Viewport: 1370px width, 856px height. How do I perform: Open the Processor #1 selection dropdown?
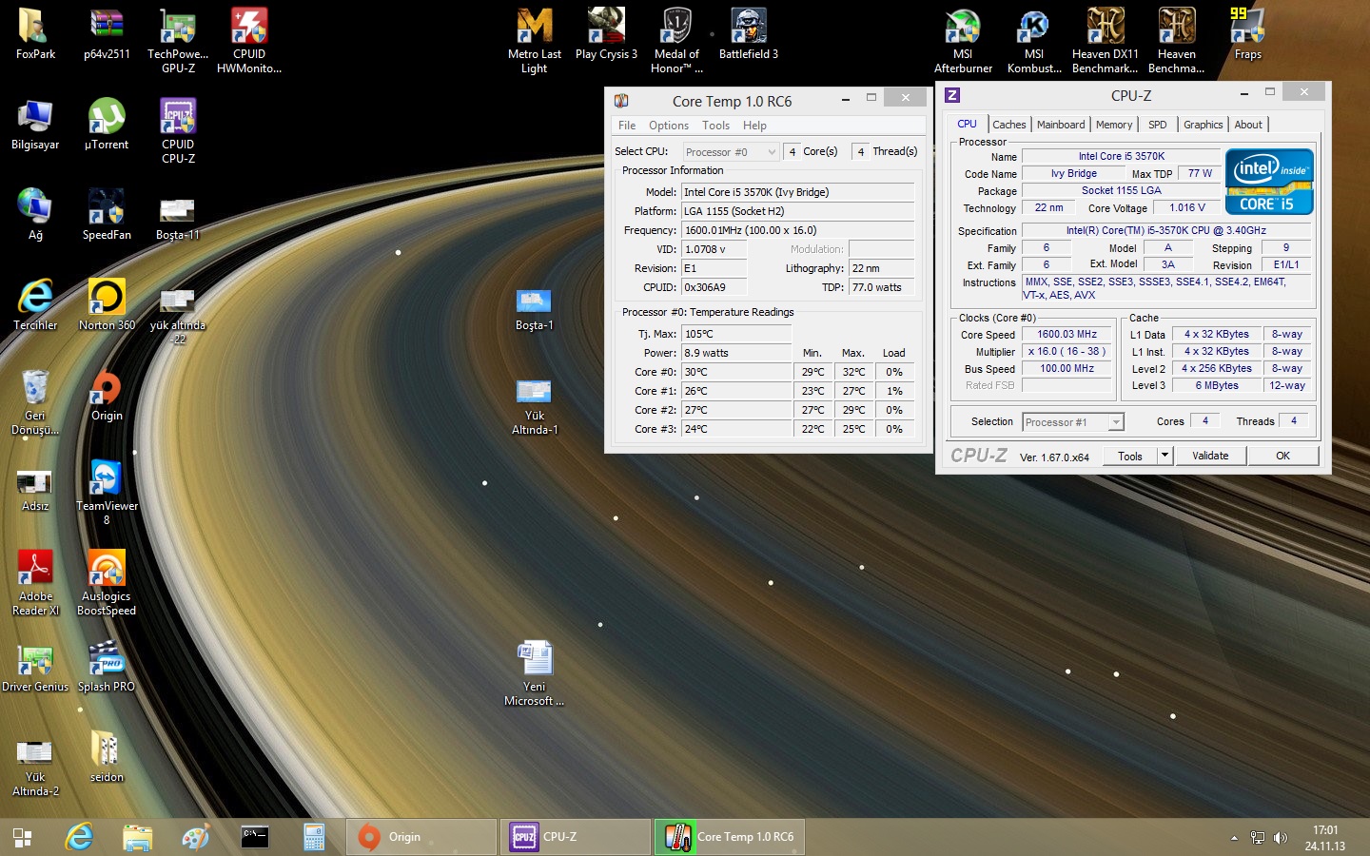click(1073, 422)
